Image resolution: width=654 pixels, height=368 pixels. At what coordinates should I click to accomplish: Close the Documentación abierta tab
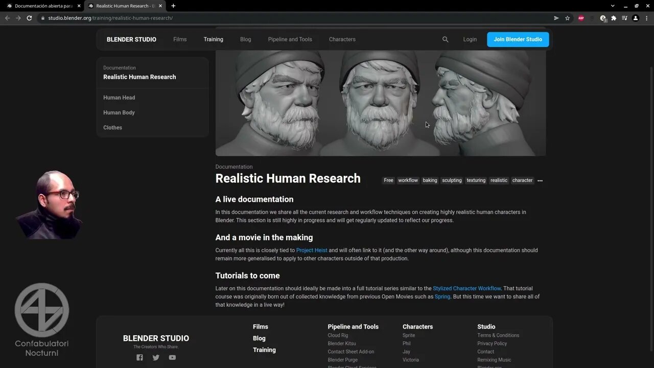click(x=79, y=6)
